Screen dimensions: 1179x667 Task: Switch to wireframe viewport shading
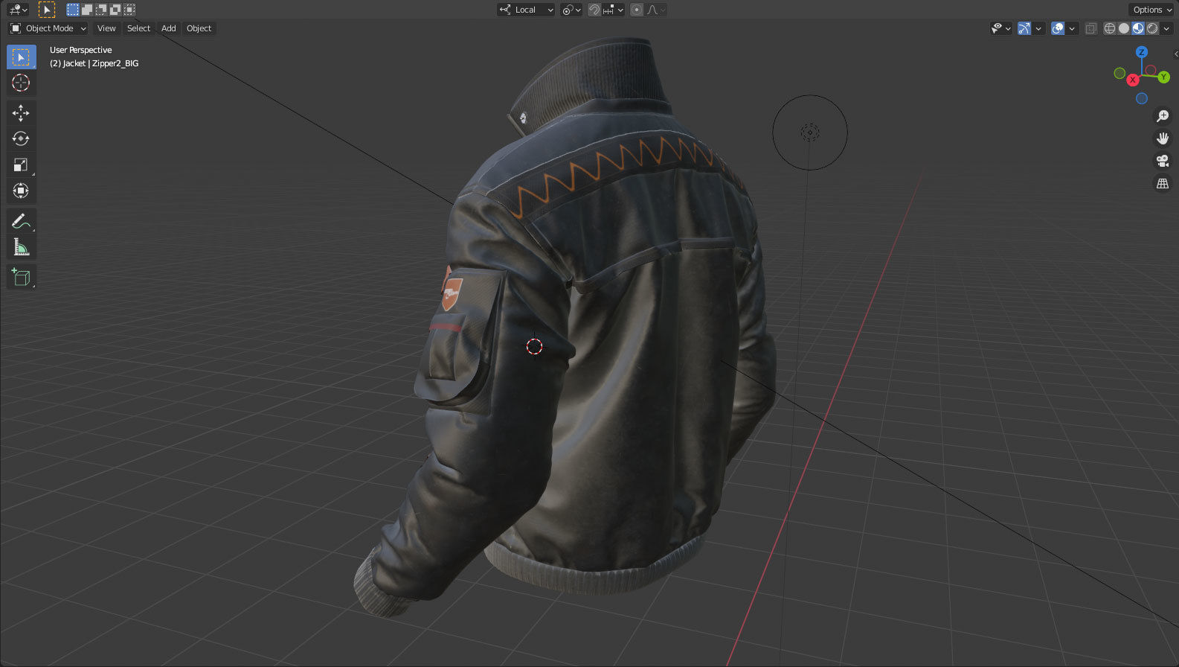[x=1110, y=28]
